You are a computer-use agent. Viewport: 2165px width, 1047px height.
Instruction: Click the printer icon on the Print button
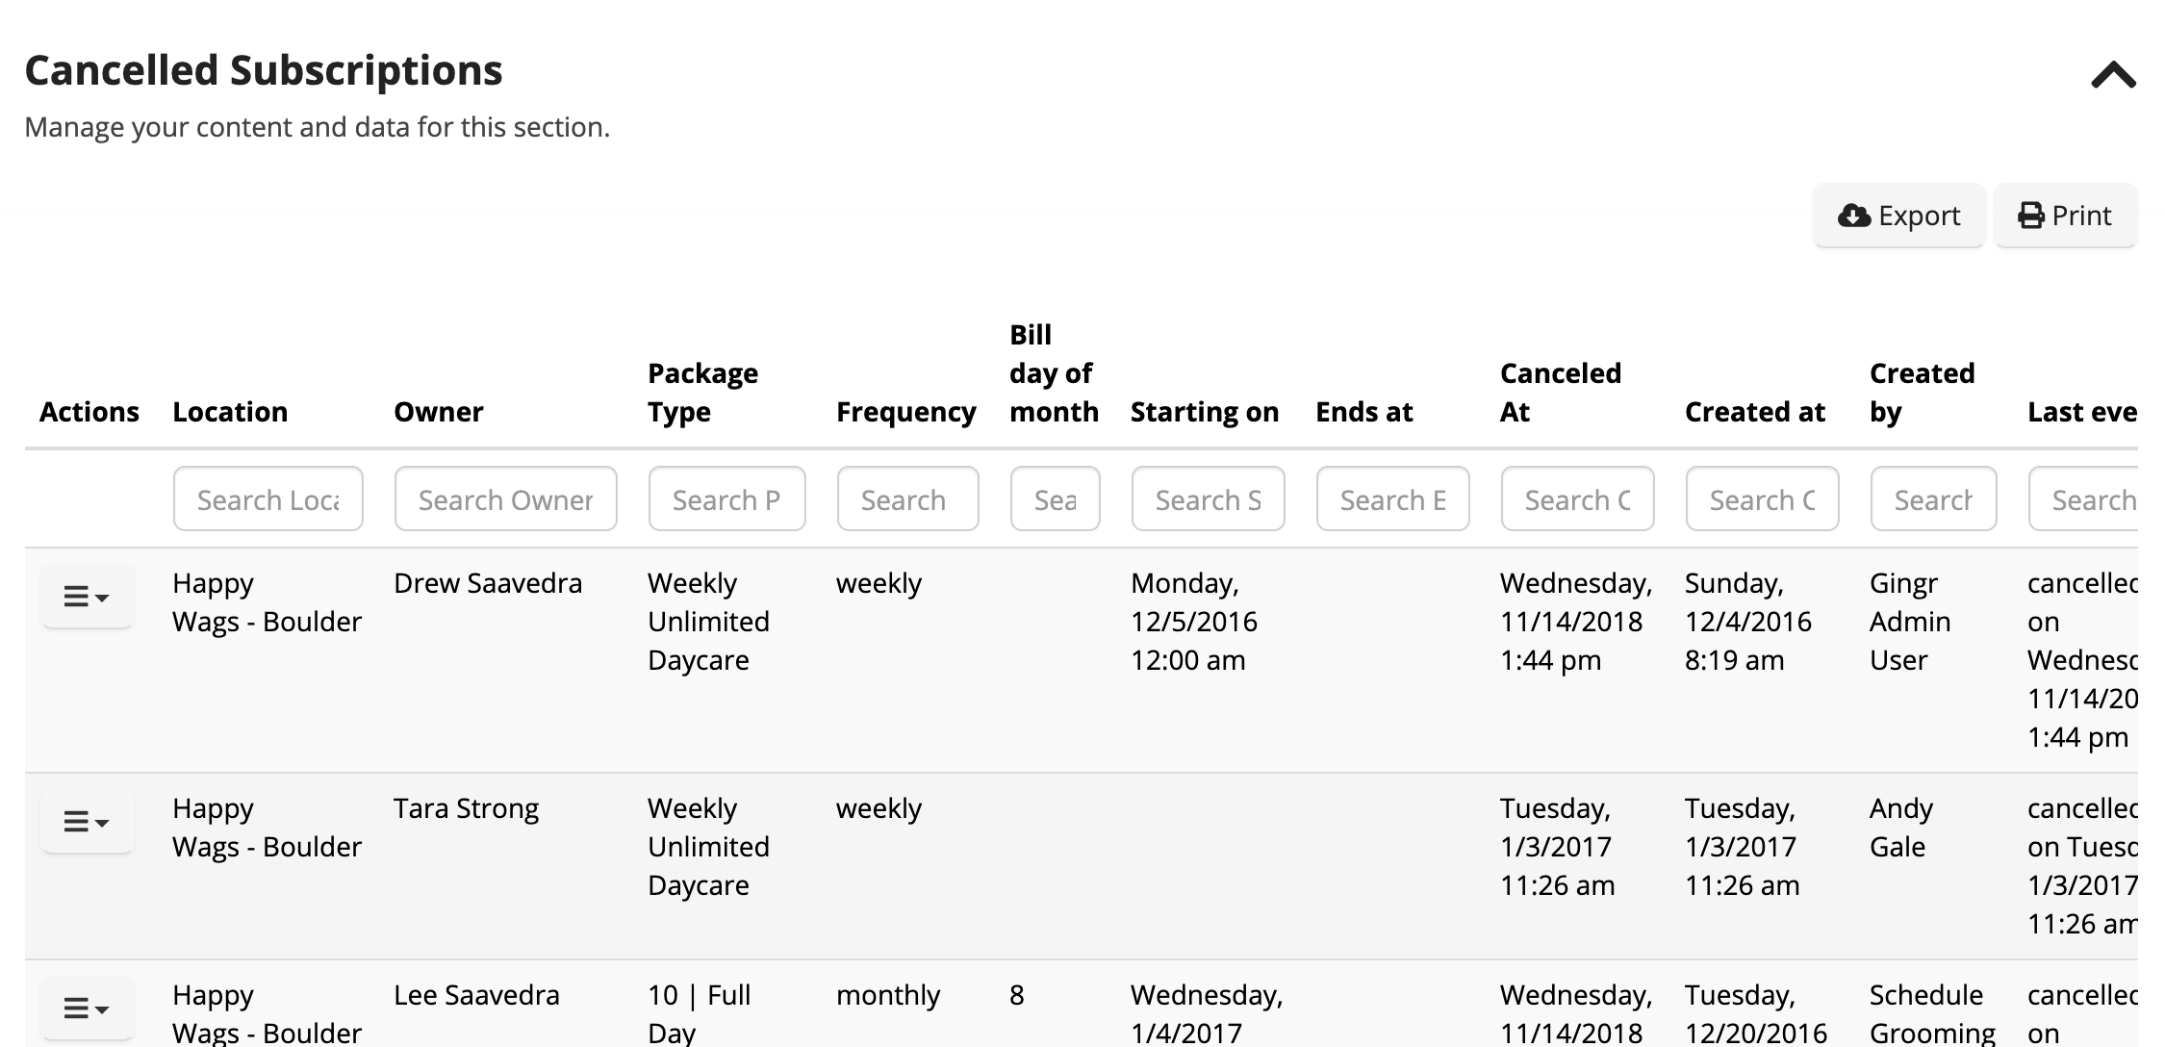(2030, 215)
